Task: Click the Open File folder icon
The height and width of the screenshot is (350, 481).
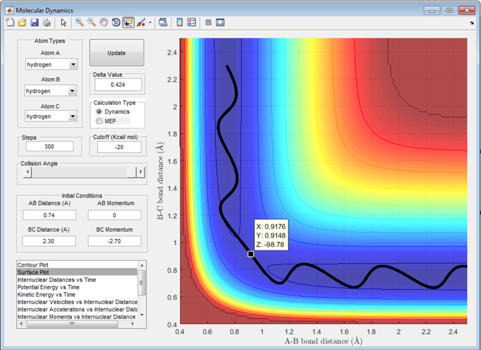Action: click(x=22, y=23)
